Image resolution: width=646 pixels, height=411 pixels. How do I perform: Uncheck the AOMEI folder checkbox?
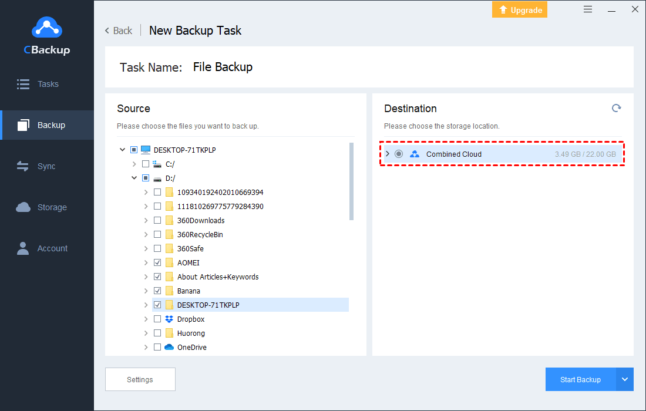point(157,263)
